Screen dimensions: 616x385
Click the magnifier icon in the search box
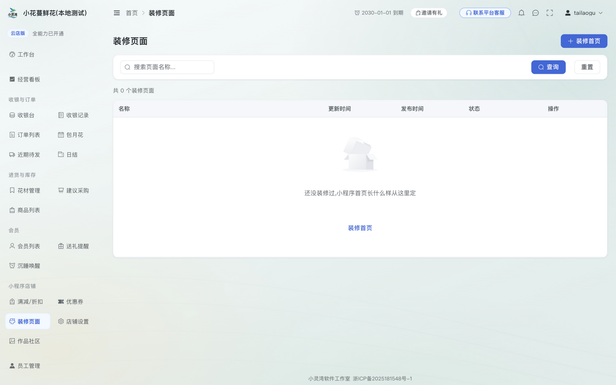click(127, 67)
